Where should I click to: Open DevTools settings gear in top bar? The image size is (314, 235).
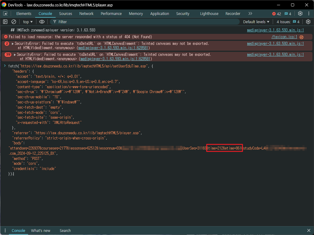pos(300,14)
